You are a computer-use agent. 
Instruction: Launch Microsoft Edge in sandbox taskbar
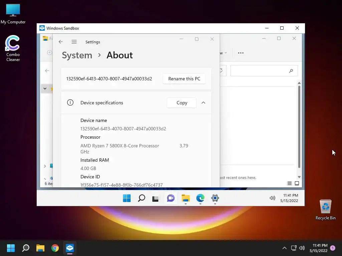click(x=200, y=198)
